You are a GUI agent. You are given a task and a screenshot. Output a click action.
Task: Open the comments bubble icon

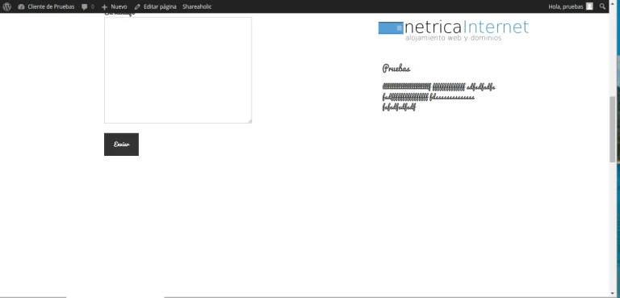[84, 6]
